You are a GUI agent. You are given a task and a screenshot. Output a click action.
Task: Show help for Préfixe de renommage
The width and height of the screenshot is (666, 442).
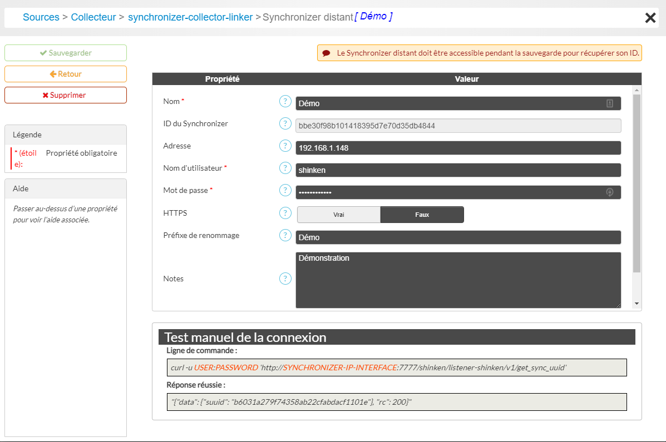click(x=285, y=235)
